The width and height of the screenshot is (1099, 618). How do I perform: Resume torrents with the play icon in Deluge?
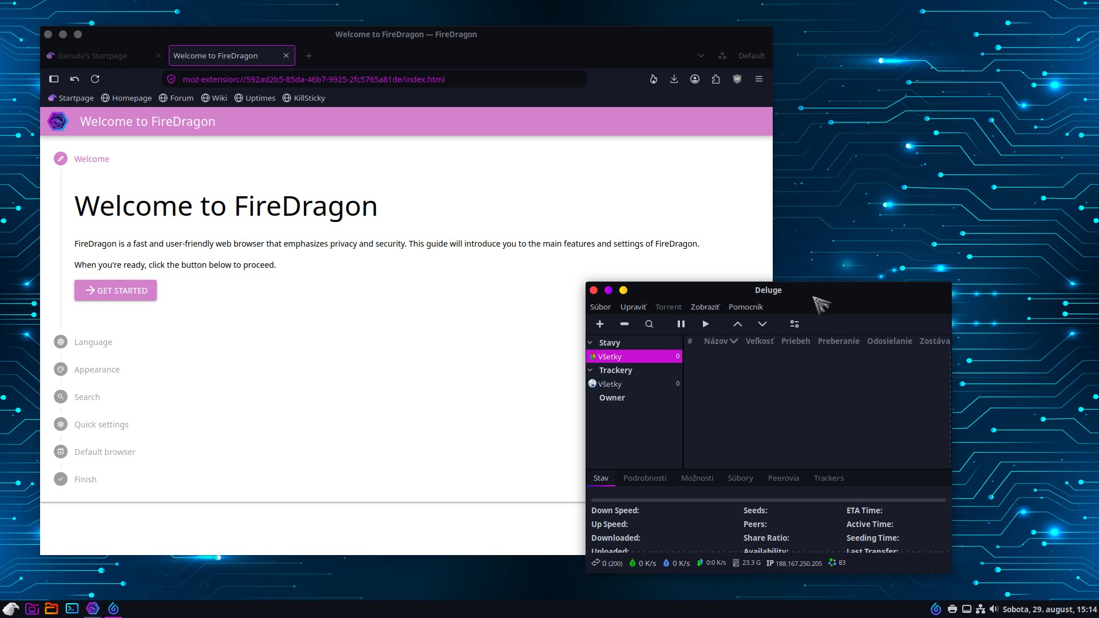tap(706, 324)
